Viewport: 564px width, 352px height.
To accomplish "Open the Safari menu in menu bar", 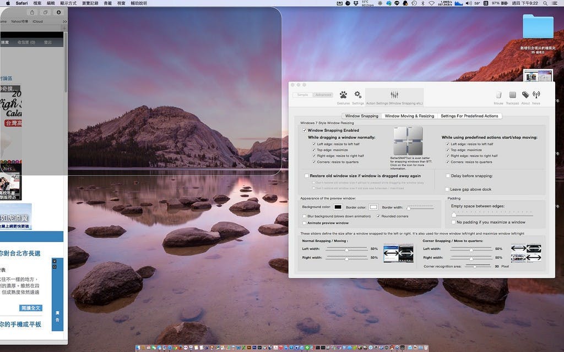I will coord(21,3).
